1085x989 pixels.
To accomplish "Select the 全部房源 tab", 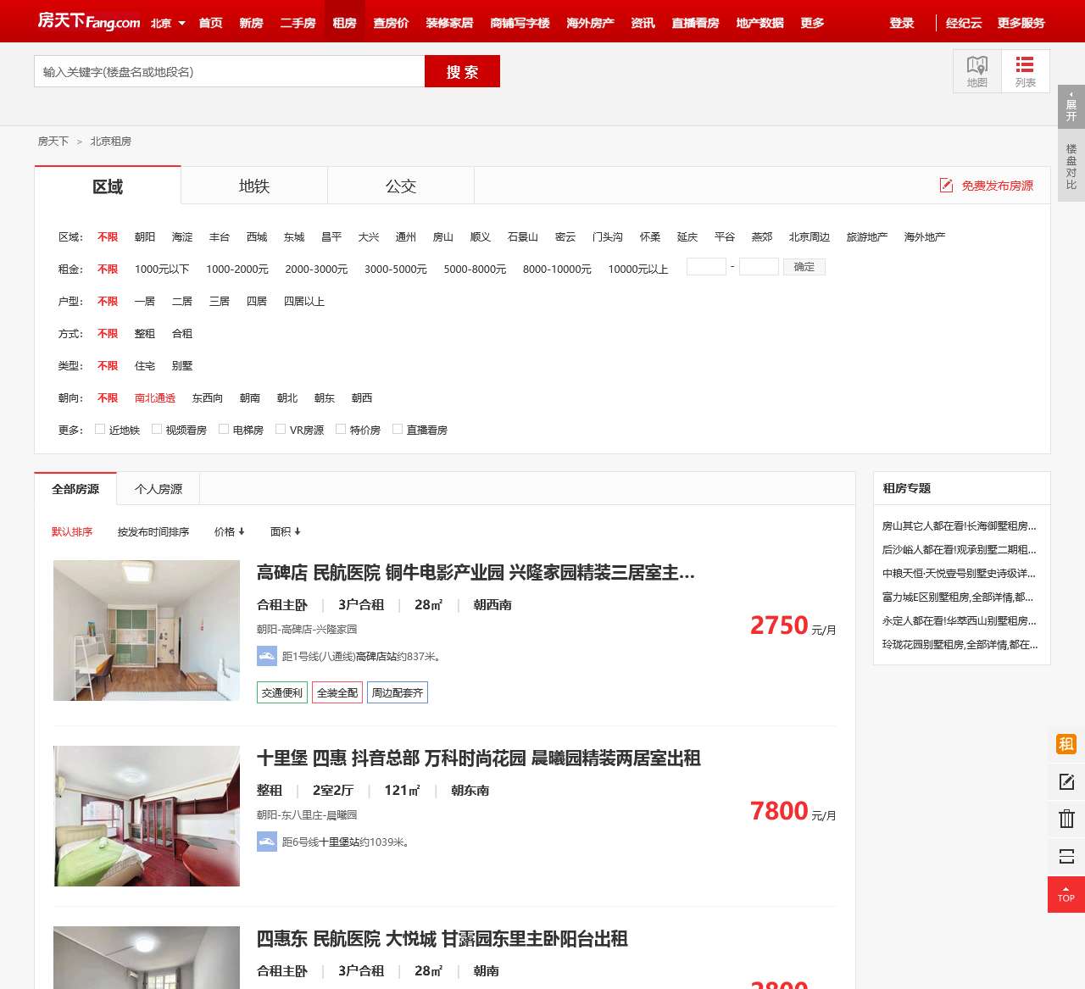I will click(x=75, y=488).
